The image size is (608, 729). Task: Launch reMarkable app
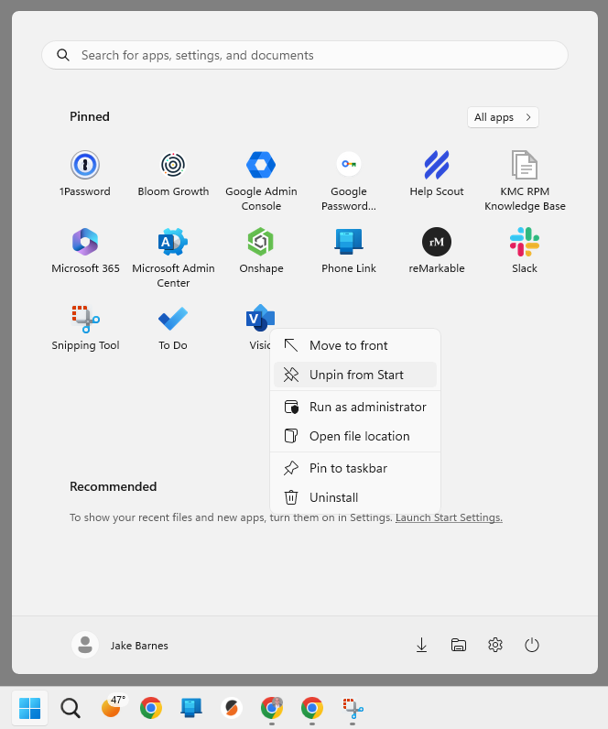(437, 251)
